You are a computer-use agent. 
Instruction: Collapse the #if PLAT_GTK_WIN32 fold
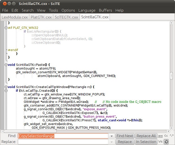click(6, 28)
